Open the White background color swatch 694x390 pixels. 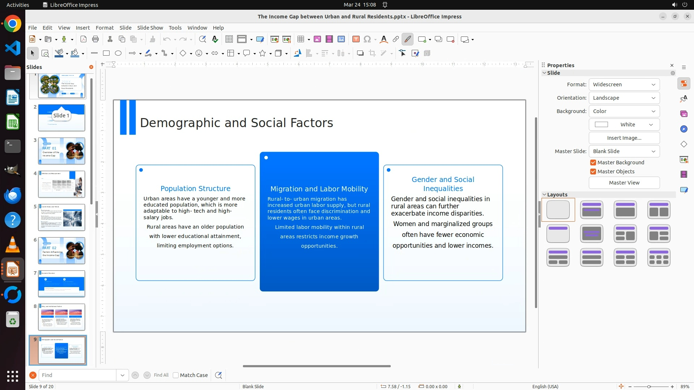(x=624, y=125)
